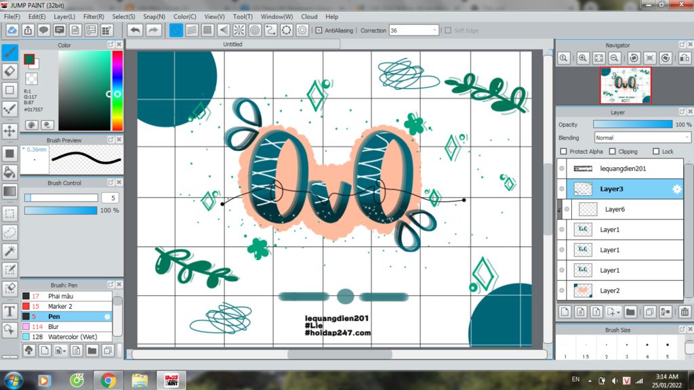Click the rainbow hue bar
Image resolution: width=694 pixels, height=390 pixels.
(x=117, y=90)
